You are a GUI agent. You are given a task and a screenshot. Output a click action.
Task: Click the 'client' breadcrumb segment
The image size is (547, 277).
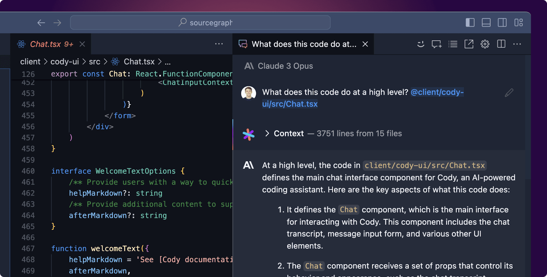30,62
